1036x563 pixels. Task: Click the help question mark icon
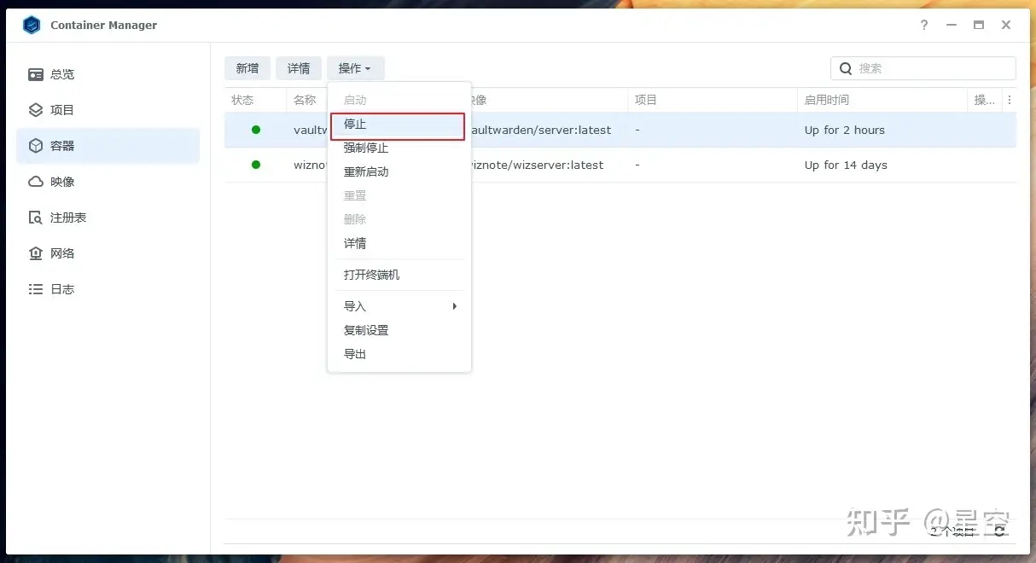coord(924,26)
